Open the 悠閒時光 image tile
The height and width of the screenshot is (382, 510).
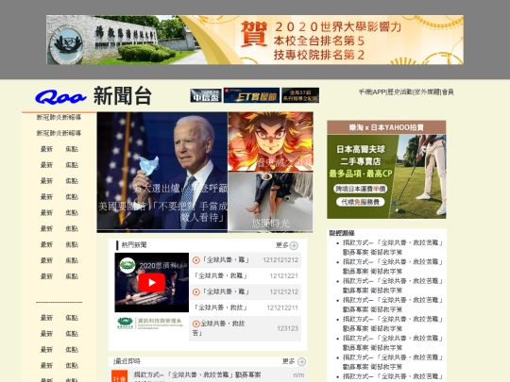click(x=270, y=203)
